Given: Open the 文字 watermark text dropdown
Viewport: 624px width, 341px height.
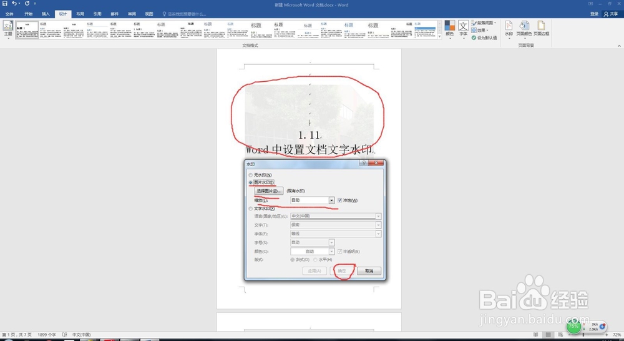Looking at the screenshot, I should pos(379,225).
